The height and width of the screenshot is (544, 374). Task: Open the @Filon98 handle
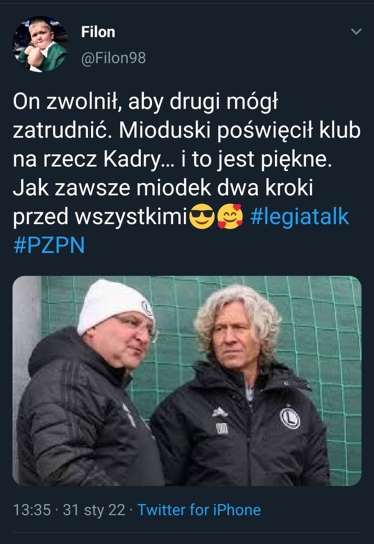(x=113, y=58)
